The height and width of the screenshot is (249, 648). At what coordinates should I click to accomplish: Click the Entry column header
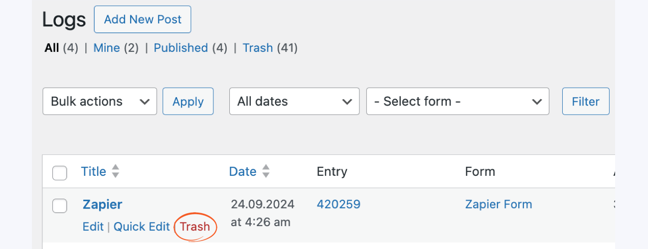(x=332, y=172)
